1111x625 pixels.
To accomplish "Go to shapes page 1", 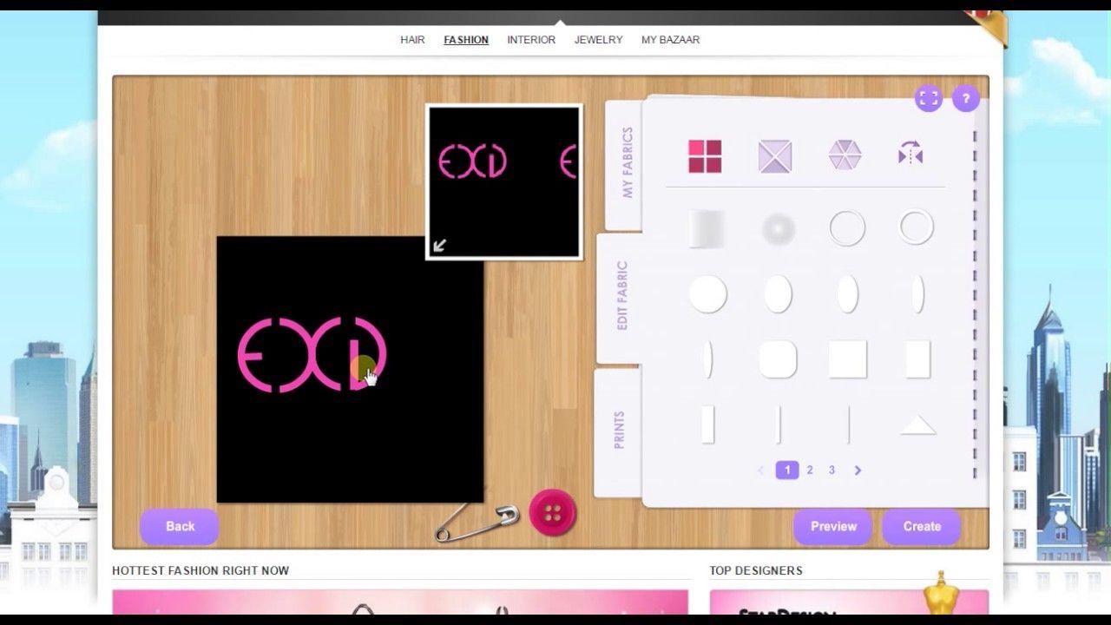I will [x=787, y=470].
